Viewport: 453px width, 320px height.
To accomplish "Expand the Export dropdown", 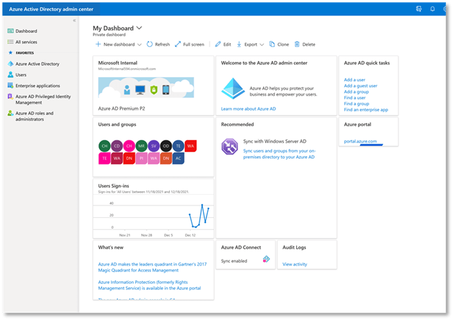I will coord(250,45).
